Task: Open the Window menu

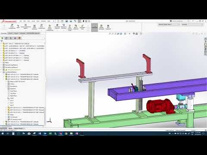Action: coord(43,21)
